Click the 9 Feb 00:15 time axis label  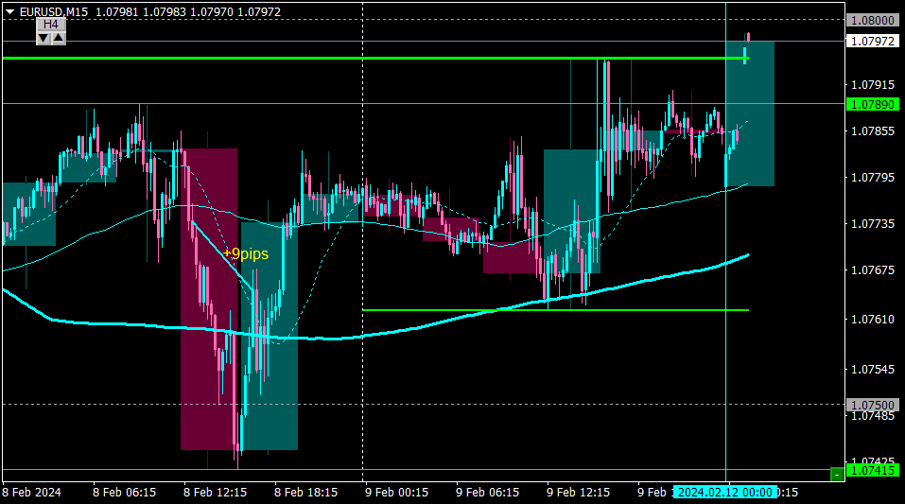(x=396, y=493)
